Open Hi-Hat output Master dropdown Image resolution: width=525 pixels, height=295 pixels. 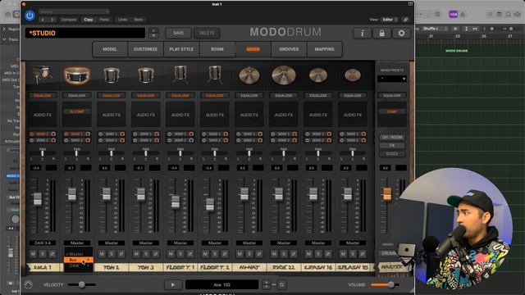249,243
